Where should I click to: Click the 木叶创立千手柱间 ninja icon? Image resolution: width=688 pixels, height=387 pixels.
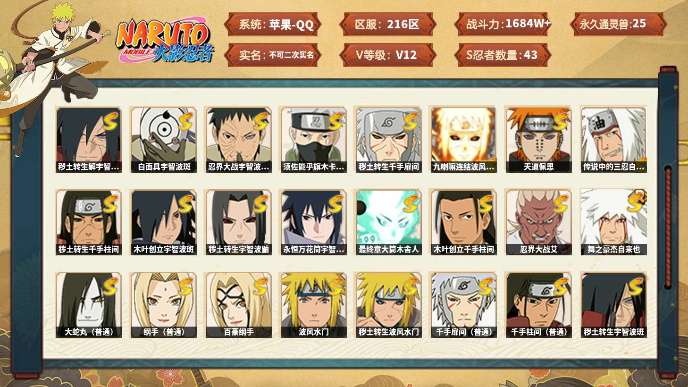(463, 222)
